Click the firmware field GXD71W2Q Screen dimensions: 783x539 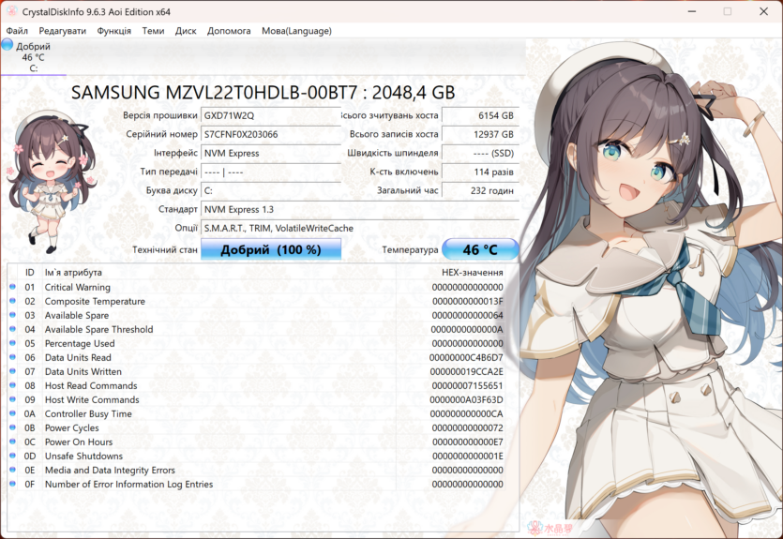pos(271,116)
